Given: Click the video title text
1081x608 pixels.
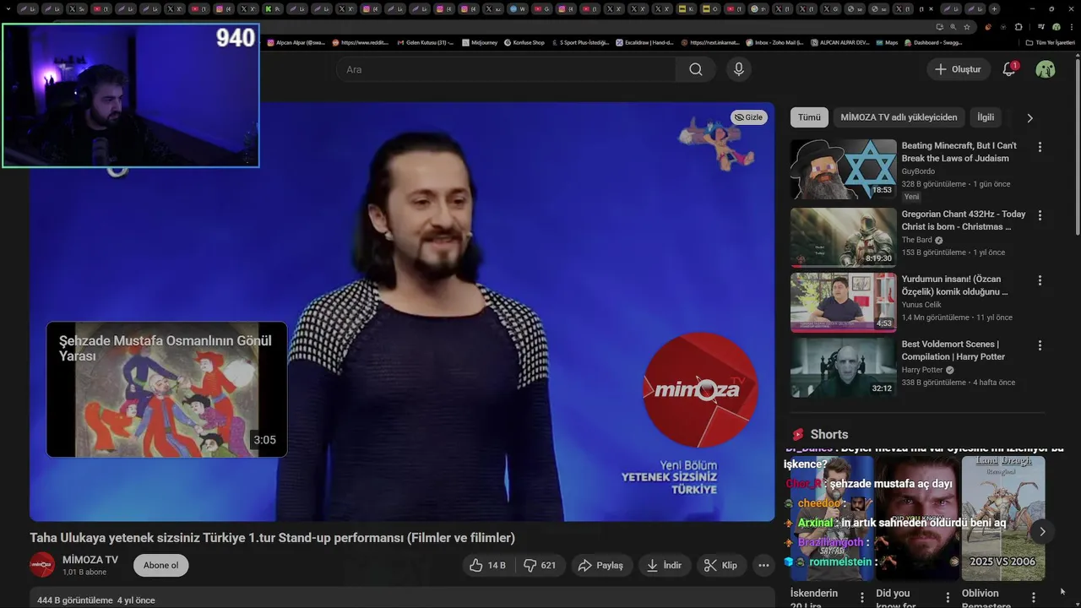Looking at the screenshot, I should (272, 538).
